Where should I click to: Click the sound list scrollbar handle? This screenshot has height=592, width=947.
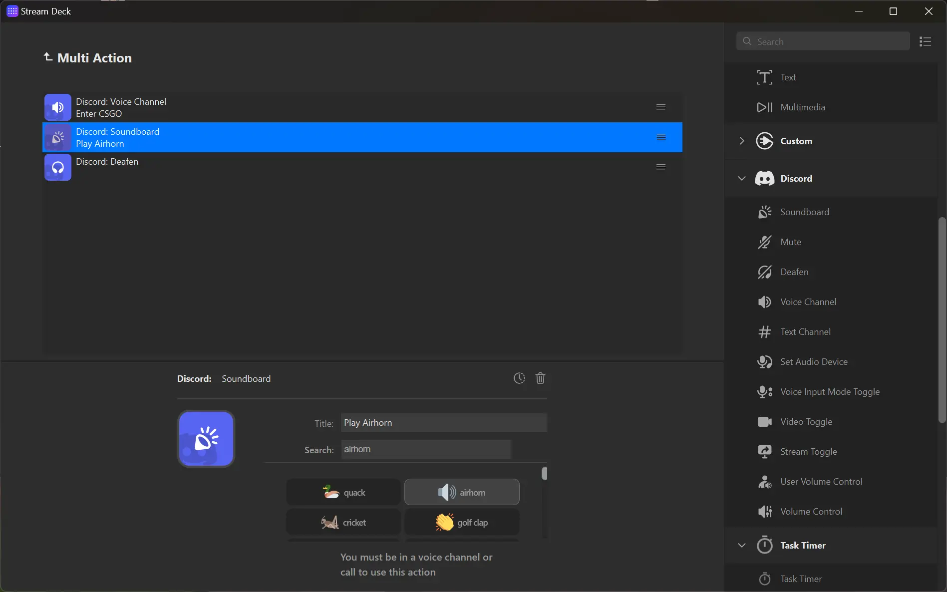click(x=545, y=473)
